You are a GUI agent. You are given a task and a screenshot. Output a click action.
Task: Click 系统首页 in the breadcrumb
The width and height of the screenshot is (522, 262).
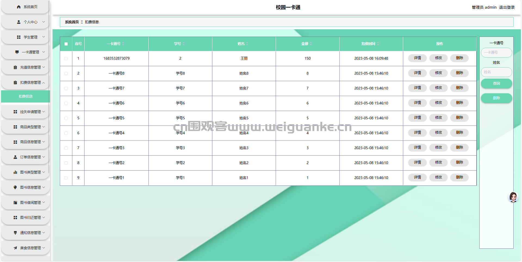click(72, 22)
